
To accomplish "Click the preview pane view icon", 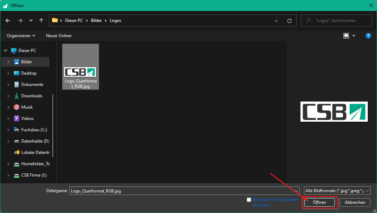I will coord(346,36).
